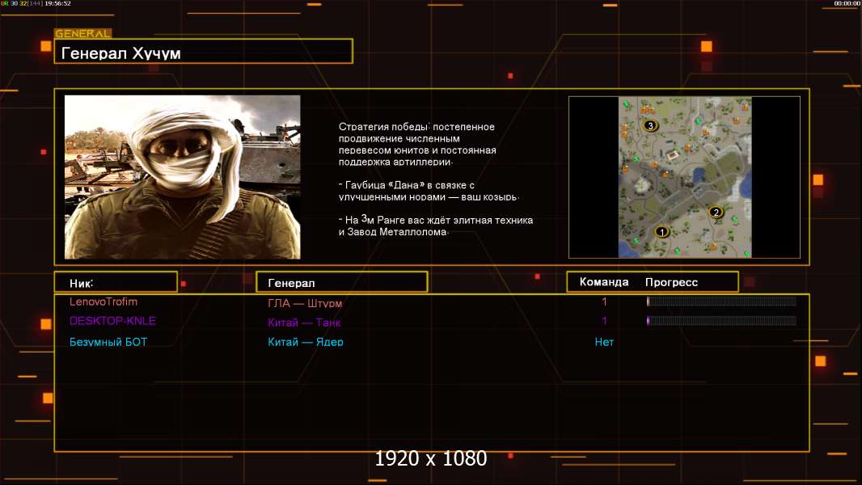Click the general's portrait image
Screen dimensions: 862x485
(x=182, y=177)
